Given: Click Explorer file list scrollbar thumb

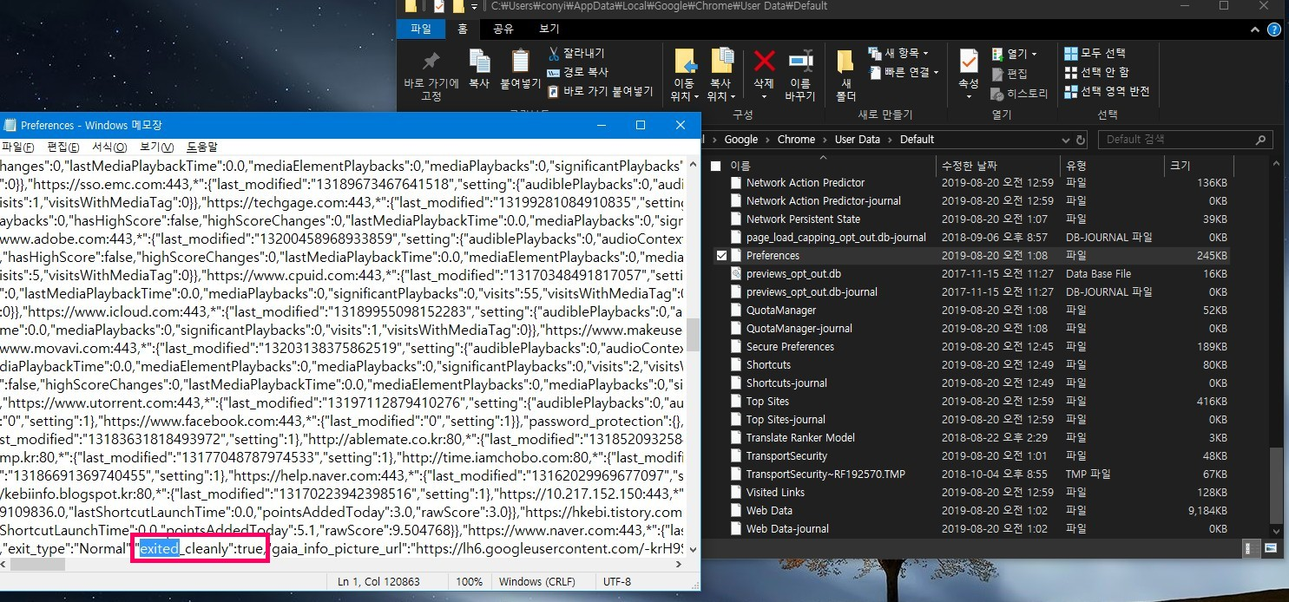Looking at the screenshot, I should [x=1275, y=486].
